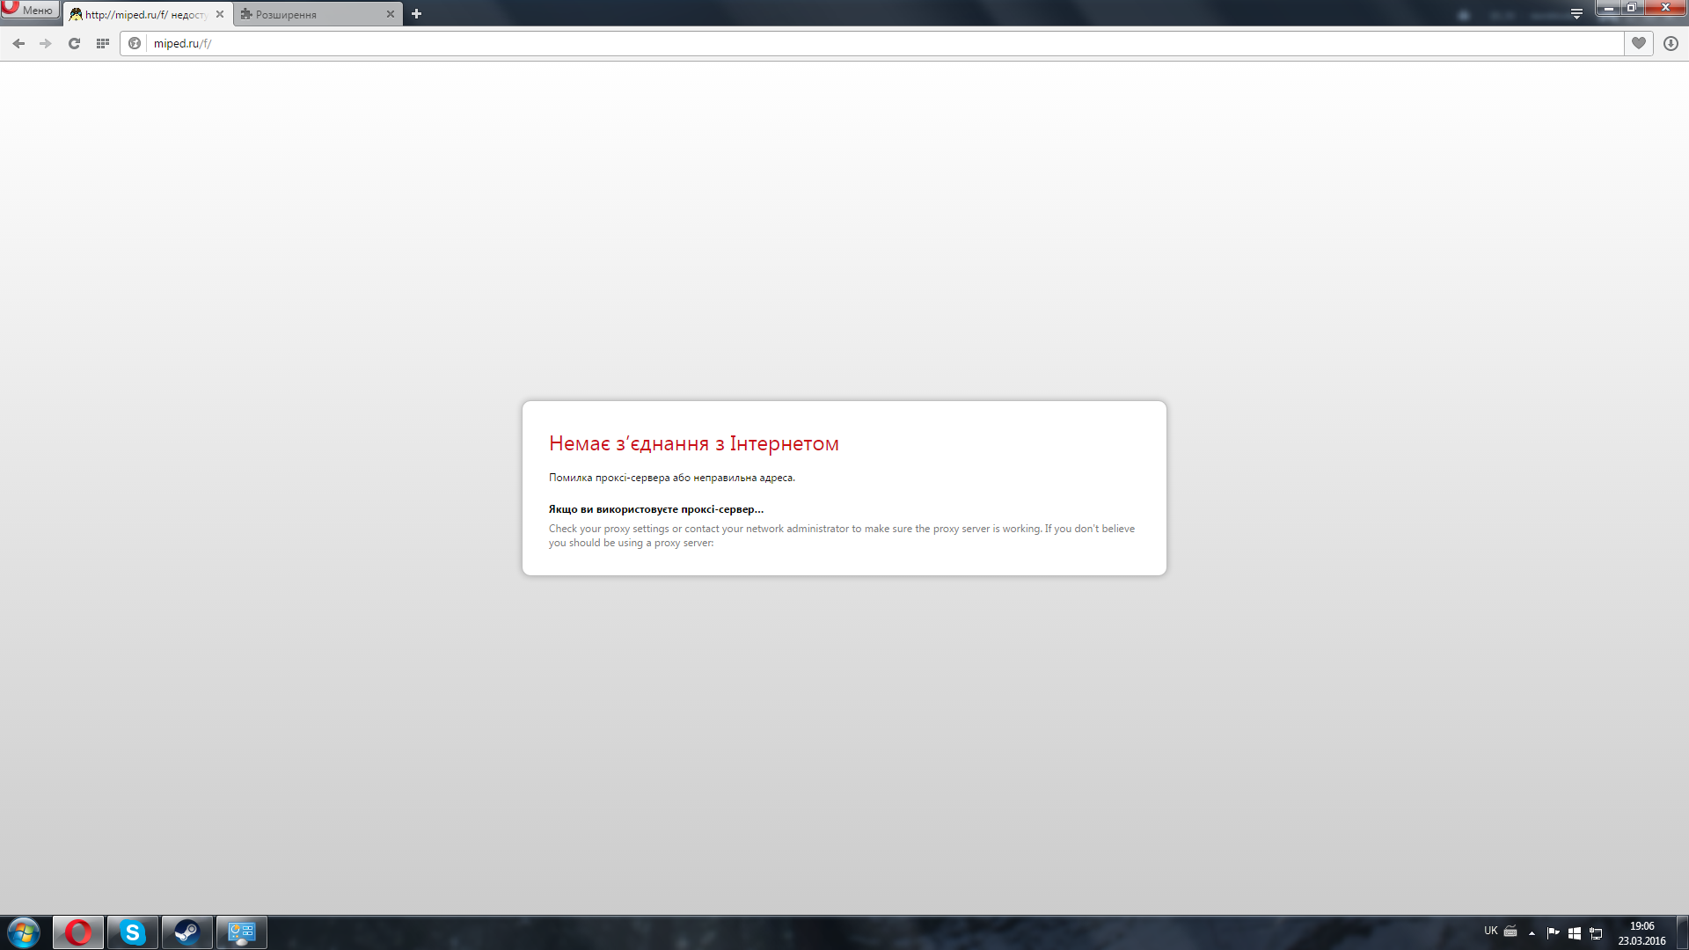Click the Check your proxy settings paragraph
Image resolution: width=1689 pixels, height=950 pixels.
pyautogui.click(x=841, y=536)
